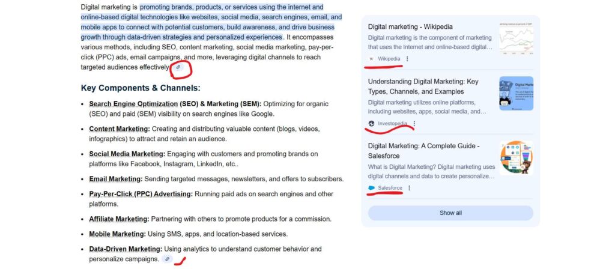Open the source link icon after "personalize campaigns"
Screen dimensions: 615x269
click(x=168, y=259)
